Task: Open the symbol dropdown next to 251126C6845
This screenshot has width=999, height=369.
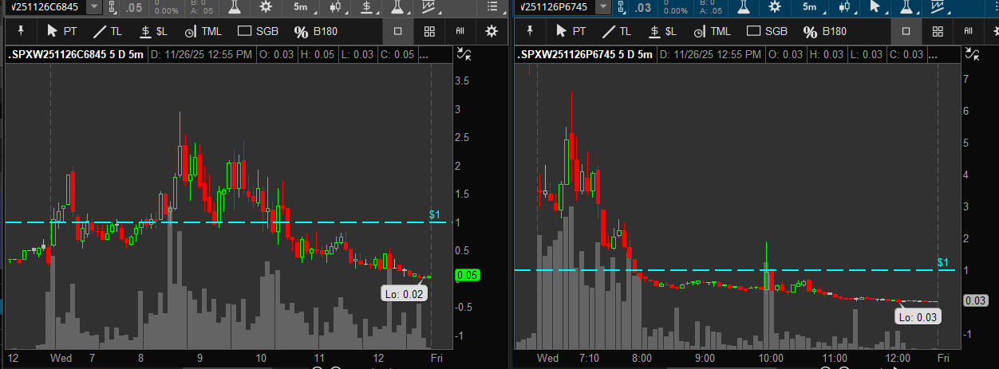Action: [x=94, y=7]
